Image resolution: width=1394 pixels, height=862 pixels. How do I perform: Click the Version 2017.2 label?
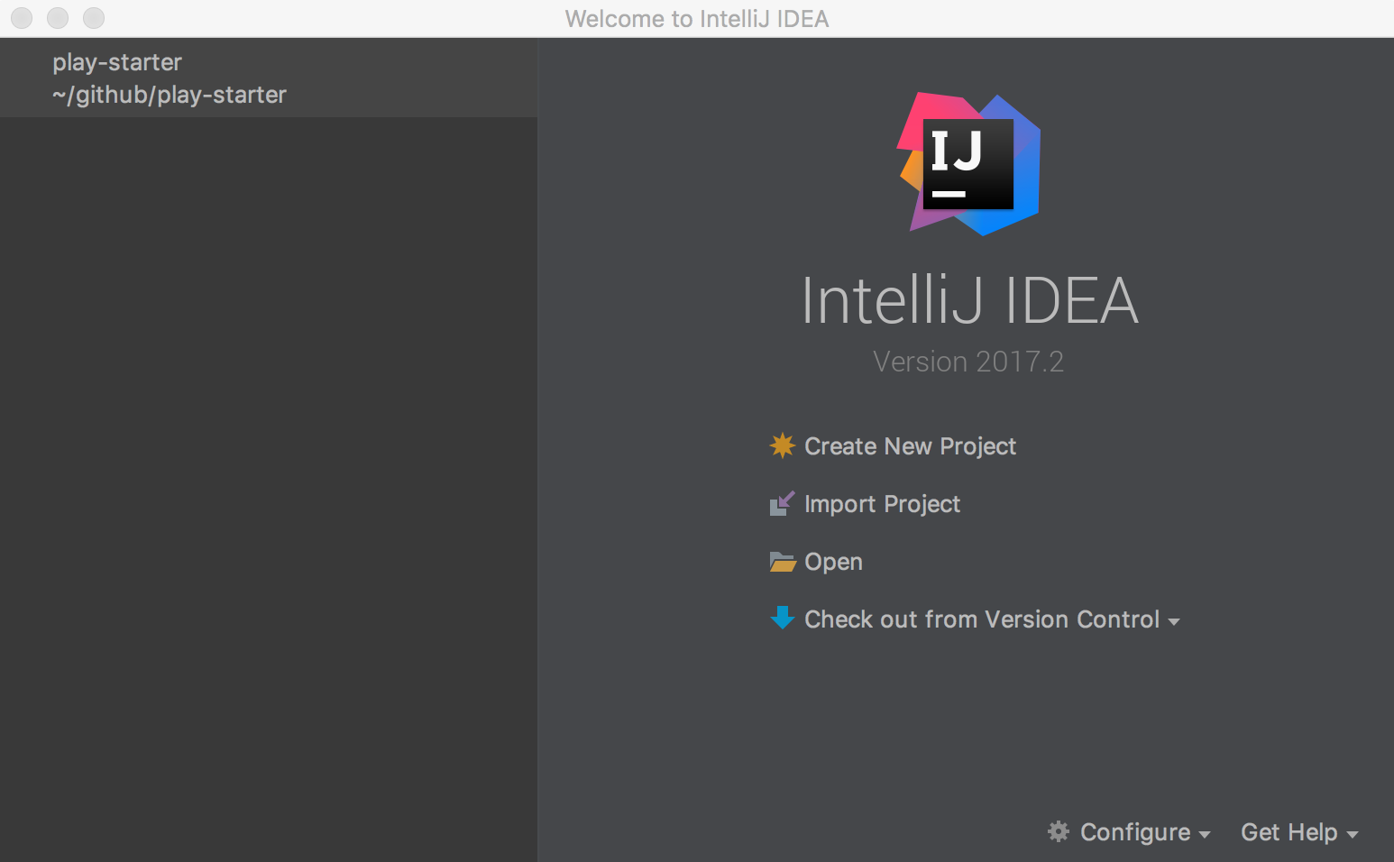968,362
